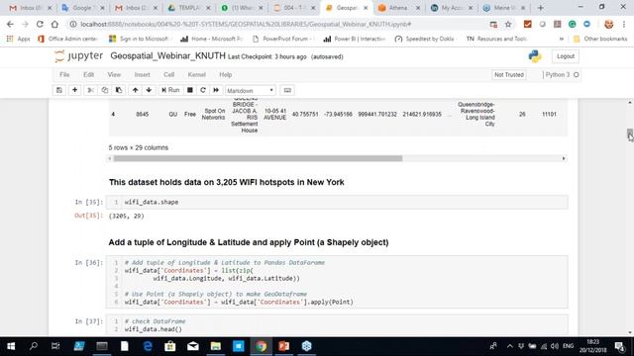Open Task View on taskbar
The width and height of the screenshot is (634, 356).
(x=55, y=346)
